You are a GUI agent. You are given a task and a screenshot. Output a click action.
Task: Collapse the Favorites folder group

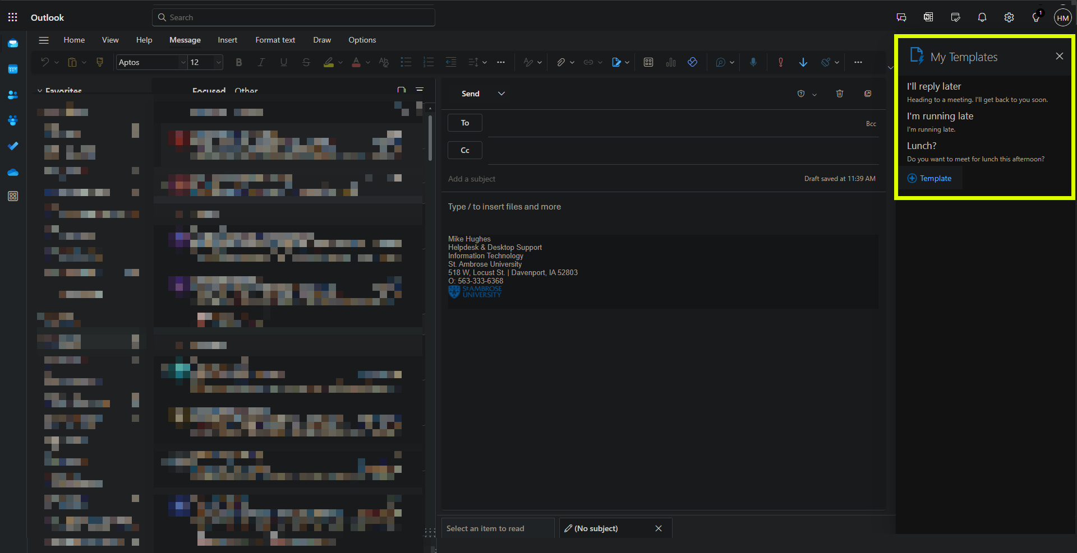(x=40, y=91)
